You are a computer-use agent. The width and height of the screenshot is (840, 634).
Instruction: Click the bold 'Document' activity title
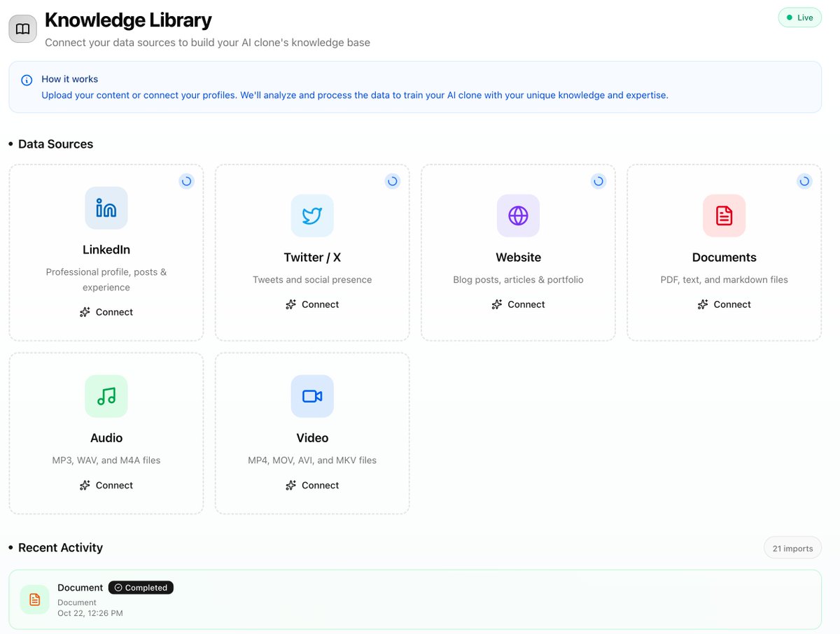[x=80, y=588]
